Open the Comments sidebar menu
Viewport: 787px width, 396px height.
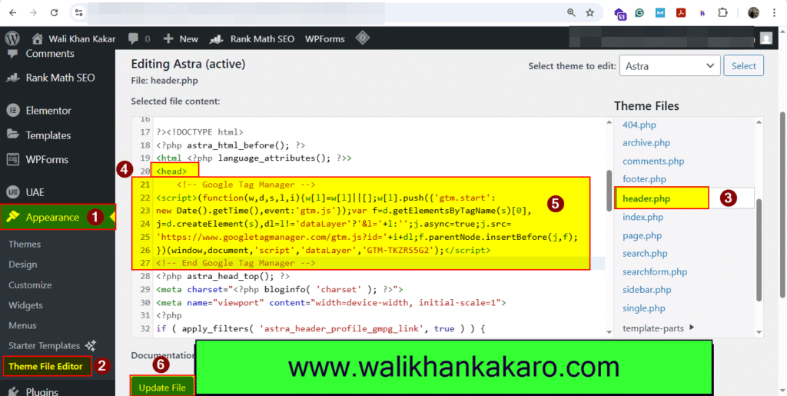(50, 53)
